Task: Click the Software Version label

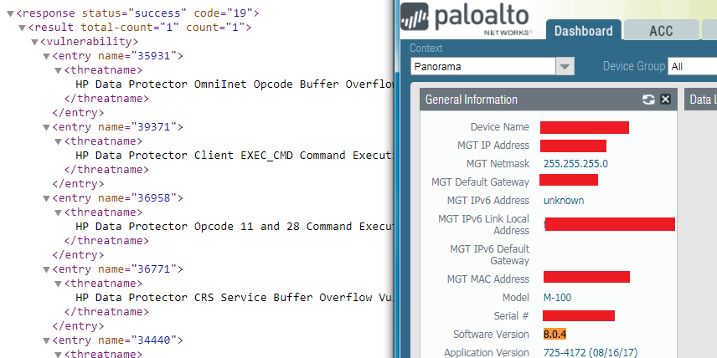Action: pos(491,335)
